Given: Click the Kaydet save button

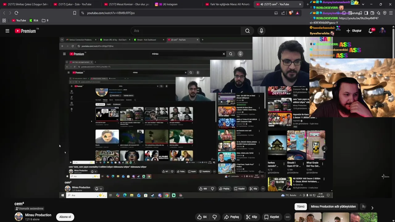Looking at the screenshot, I should coord(272,217).
